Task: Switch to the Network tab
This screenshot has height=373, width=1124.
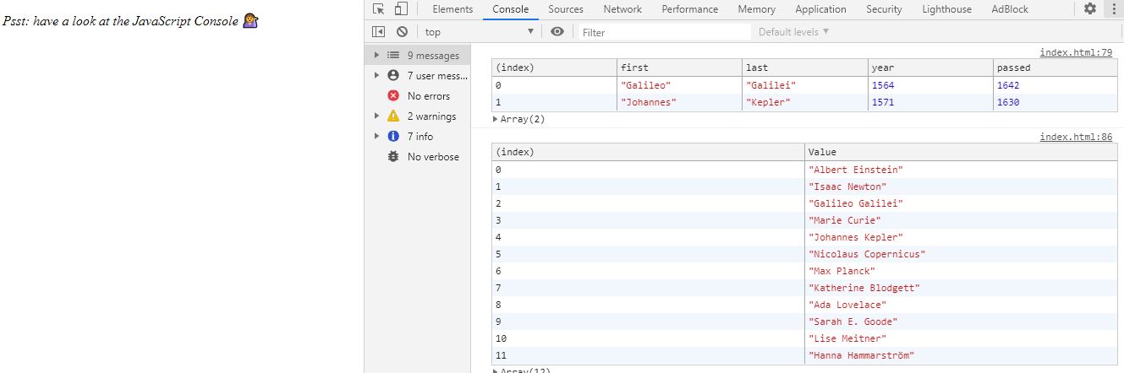Action: (x=622, y=9)
